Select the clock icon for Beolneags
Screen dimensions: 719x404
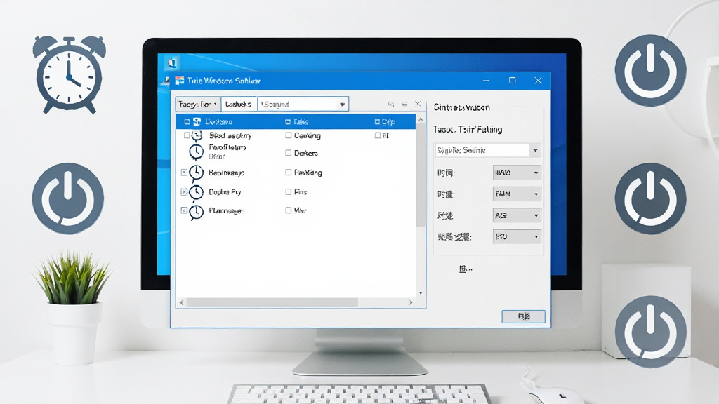click(x=197, y=173)
